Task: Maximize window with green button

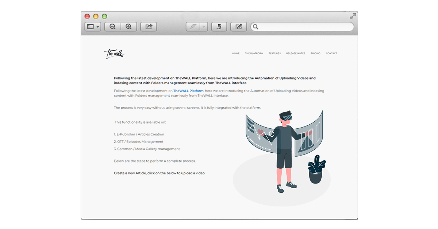Action: [x=104, y=16]
